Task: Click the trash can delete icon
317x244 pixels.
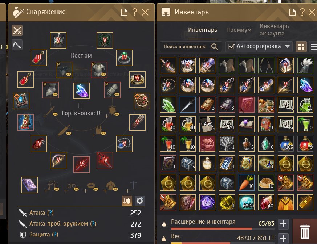Action: click(x=305, y=232)
